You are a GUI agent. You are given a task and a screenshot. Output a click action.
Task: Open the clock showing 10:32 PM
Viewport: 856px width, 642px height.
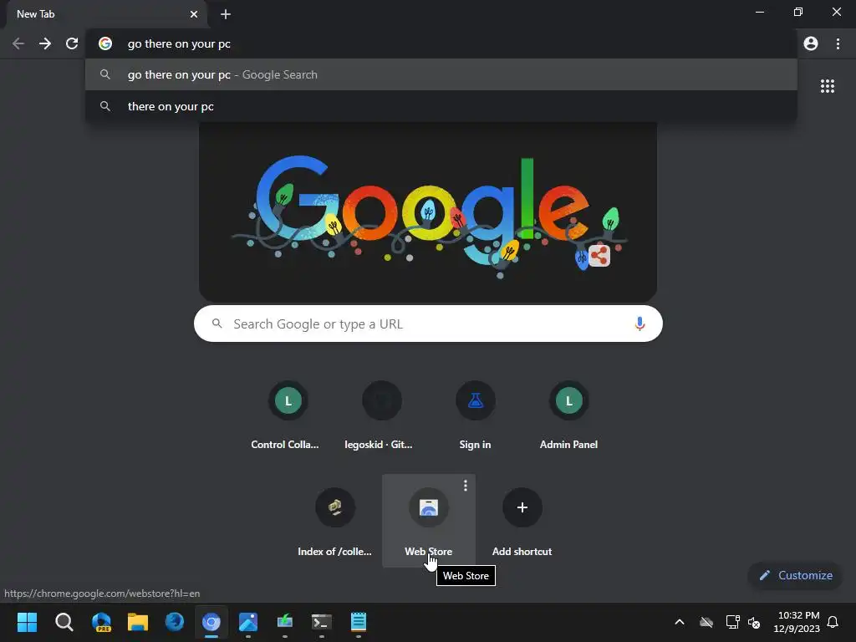[x=797, y=622]
